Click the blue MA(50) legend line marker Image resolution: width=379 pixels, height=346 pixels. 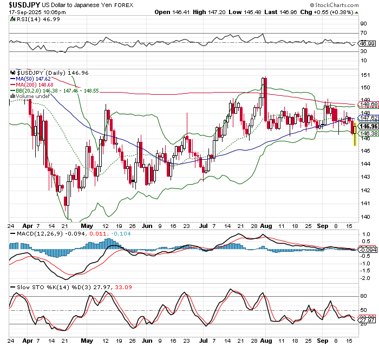(13, 78)
